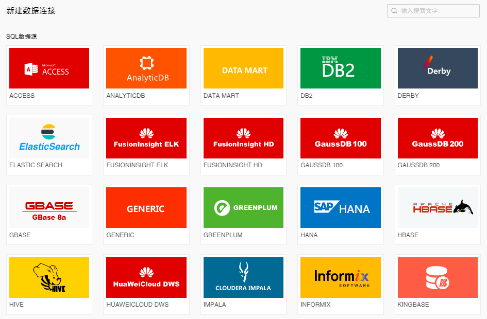Screen dimensions: 487x319
Task: Select the GaussDB 100 tile
Action: [341, 138]
